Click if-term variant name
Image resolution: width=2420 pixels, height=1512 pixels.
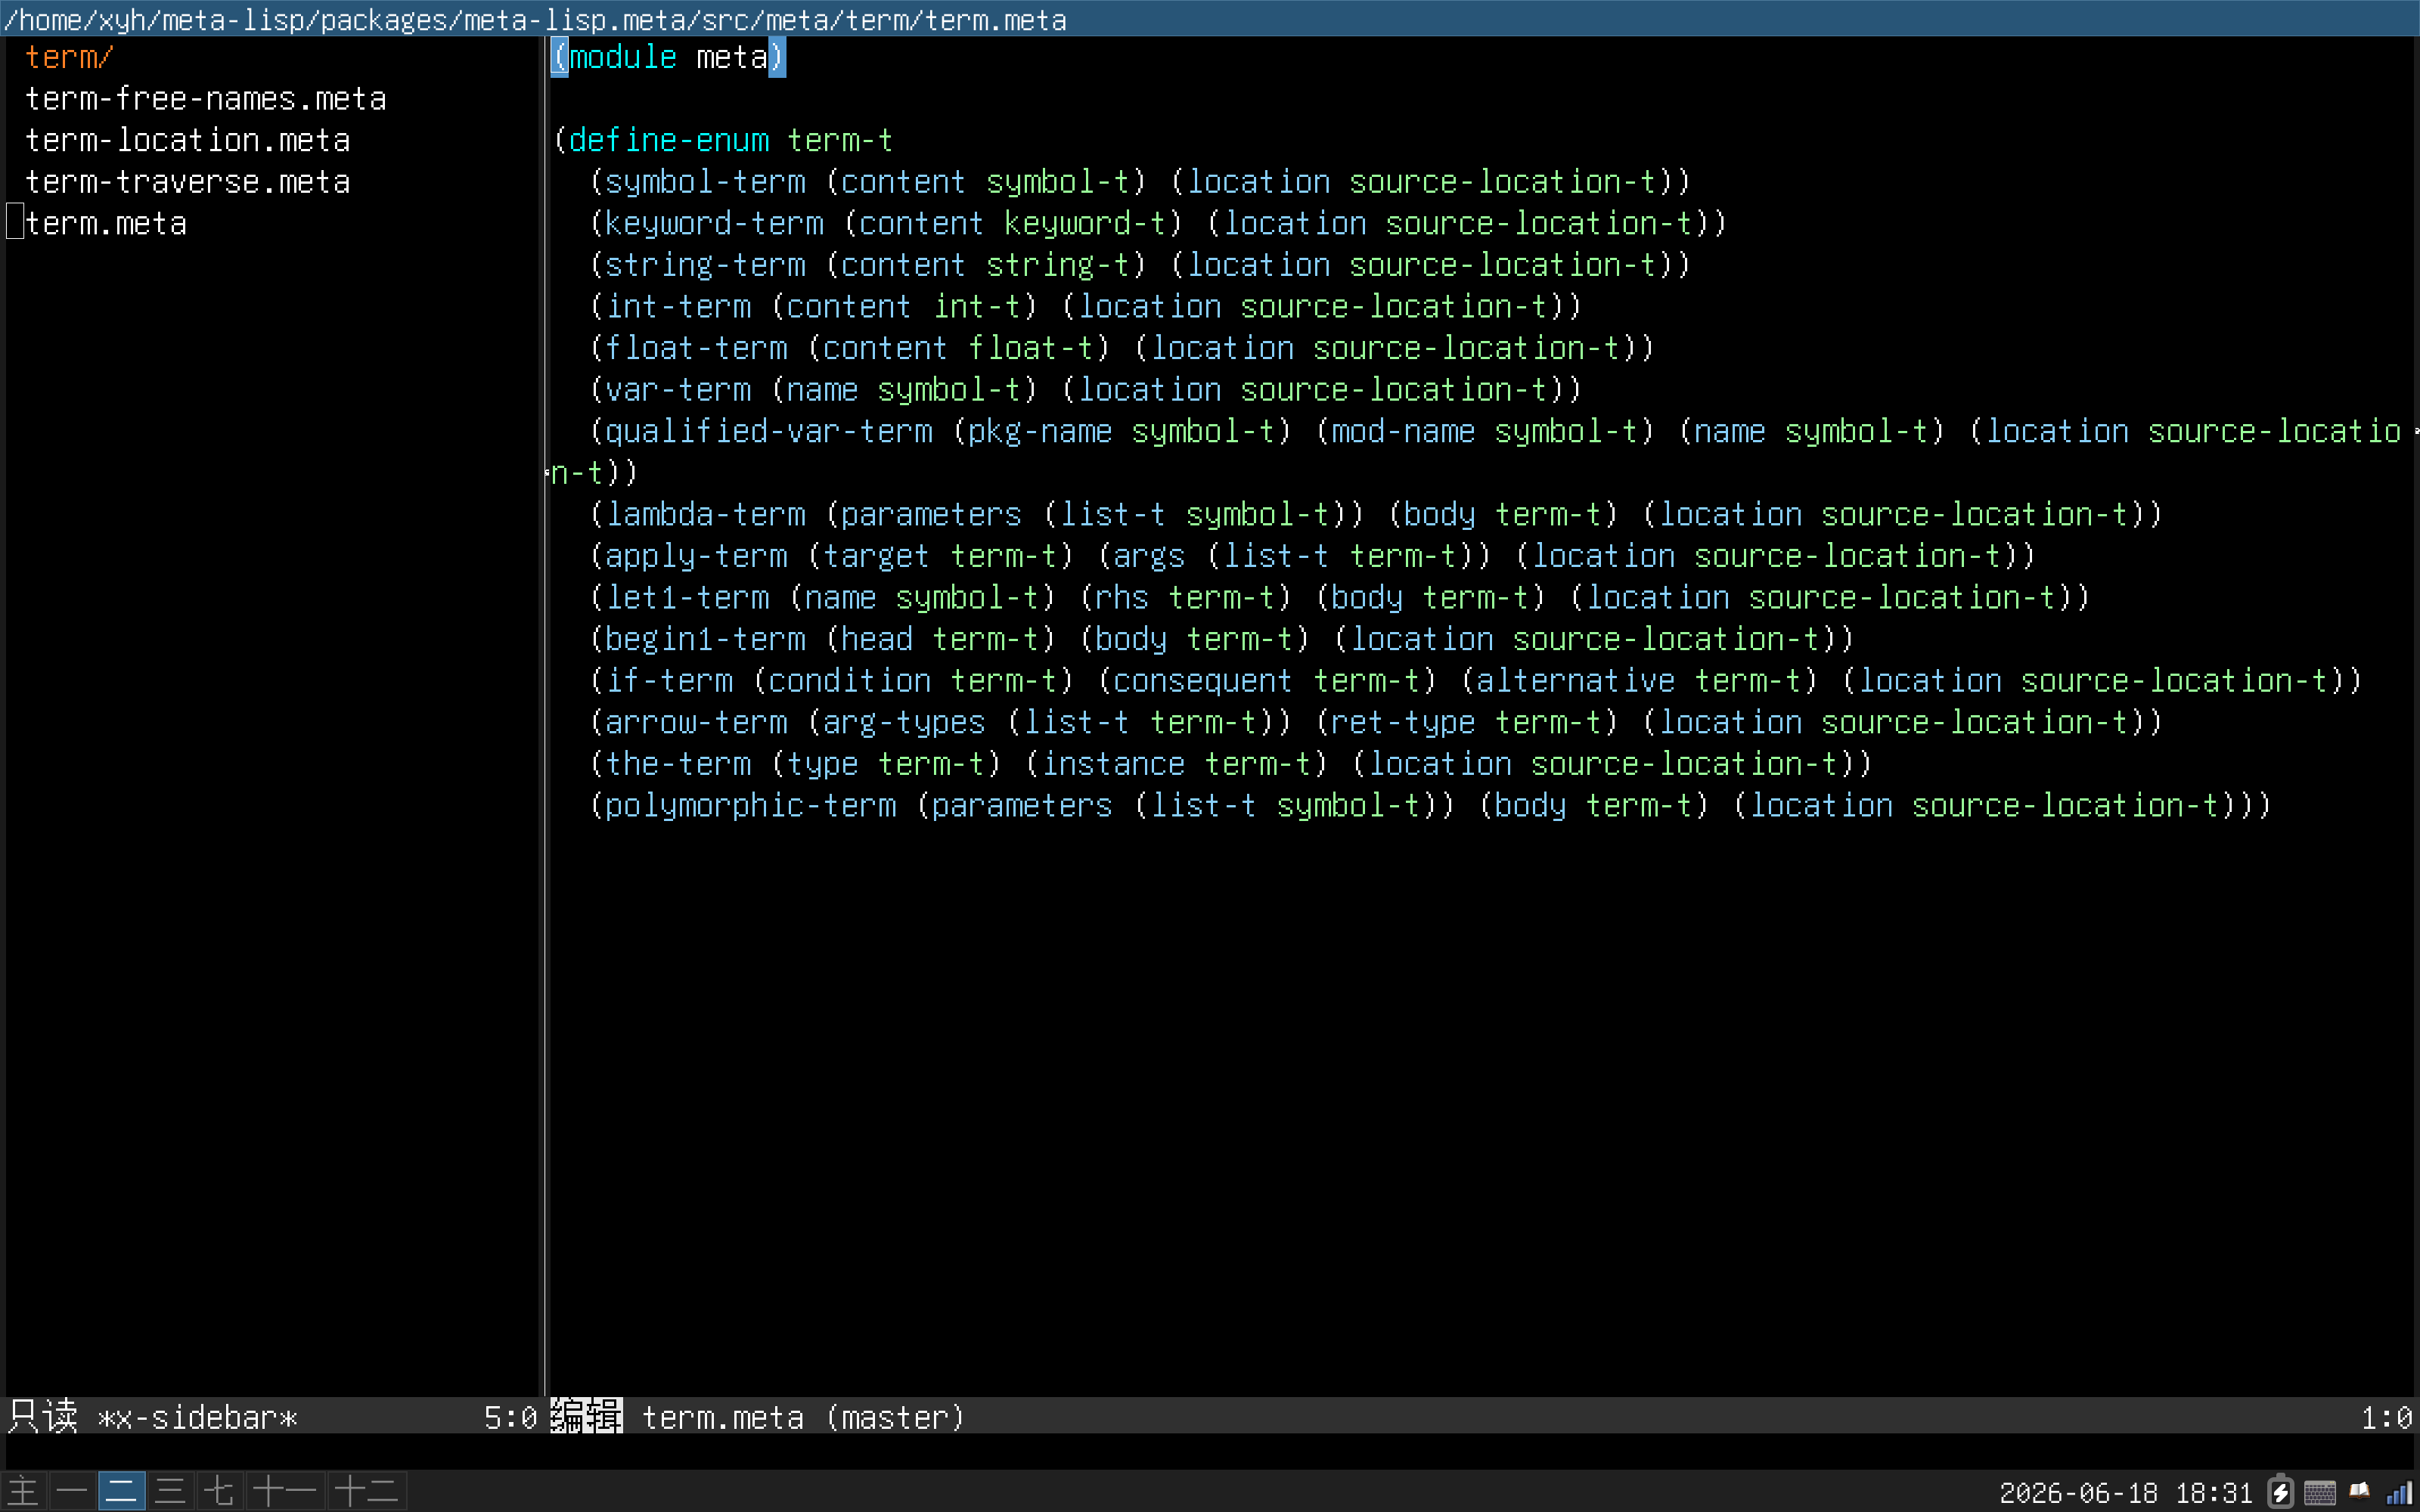(x=669, y=680)
